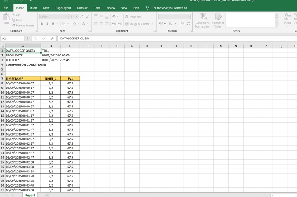Decrease font size with smaller A
Image resolution: width=297 pixels, height=197 pixels.
87,17
